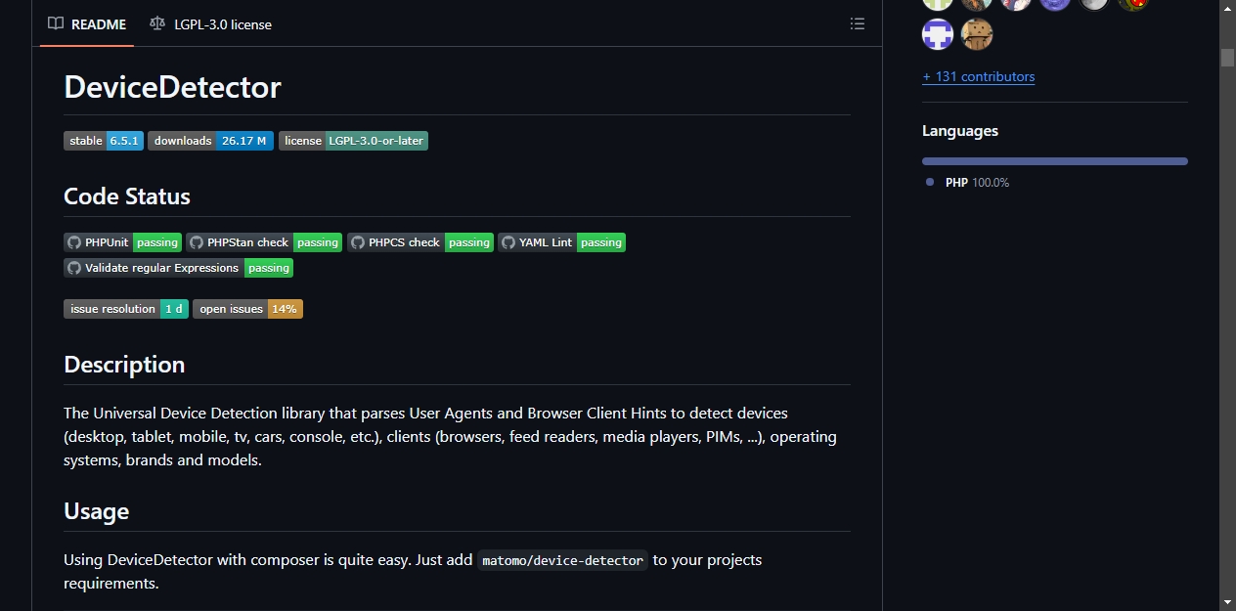Click the issue resolution 1 d badge
The width and height of the screenshot is (1236, 611).
(126, 309)
